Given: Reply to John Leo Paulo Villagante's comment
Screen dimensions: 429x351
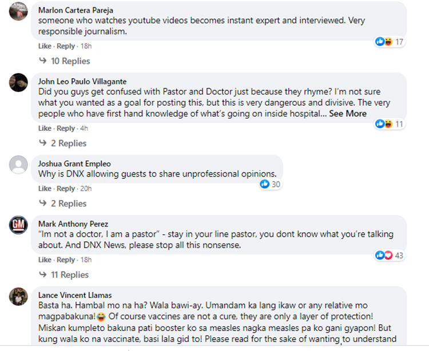Looking at the screenshot, I should (x=66, y=129).
